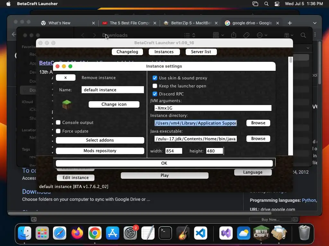Enable Console output checkbox
Screen dimensions: 329x246
pos(58,122)
